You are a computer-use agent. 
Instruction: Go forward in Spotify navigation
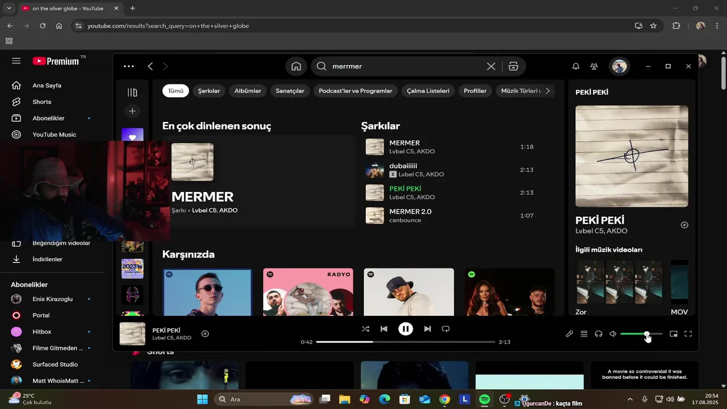click(x=165, y=66)
